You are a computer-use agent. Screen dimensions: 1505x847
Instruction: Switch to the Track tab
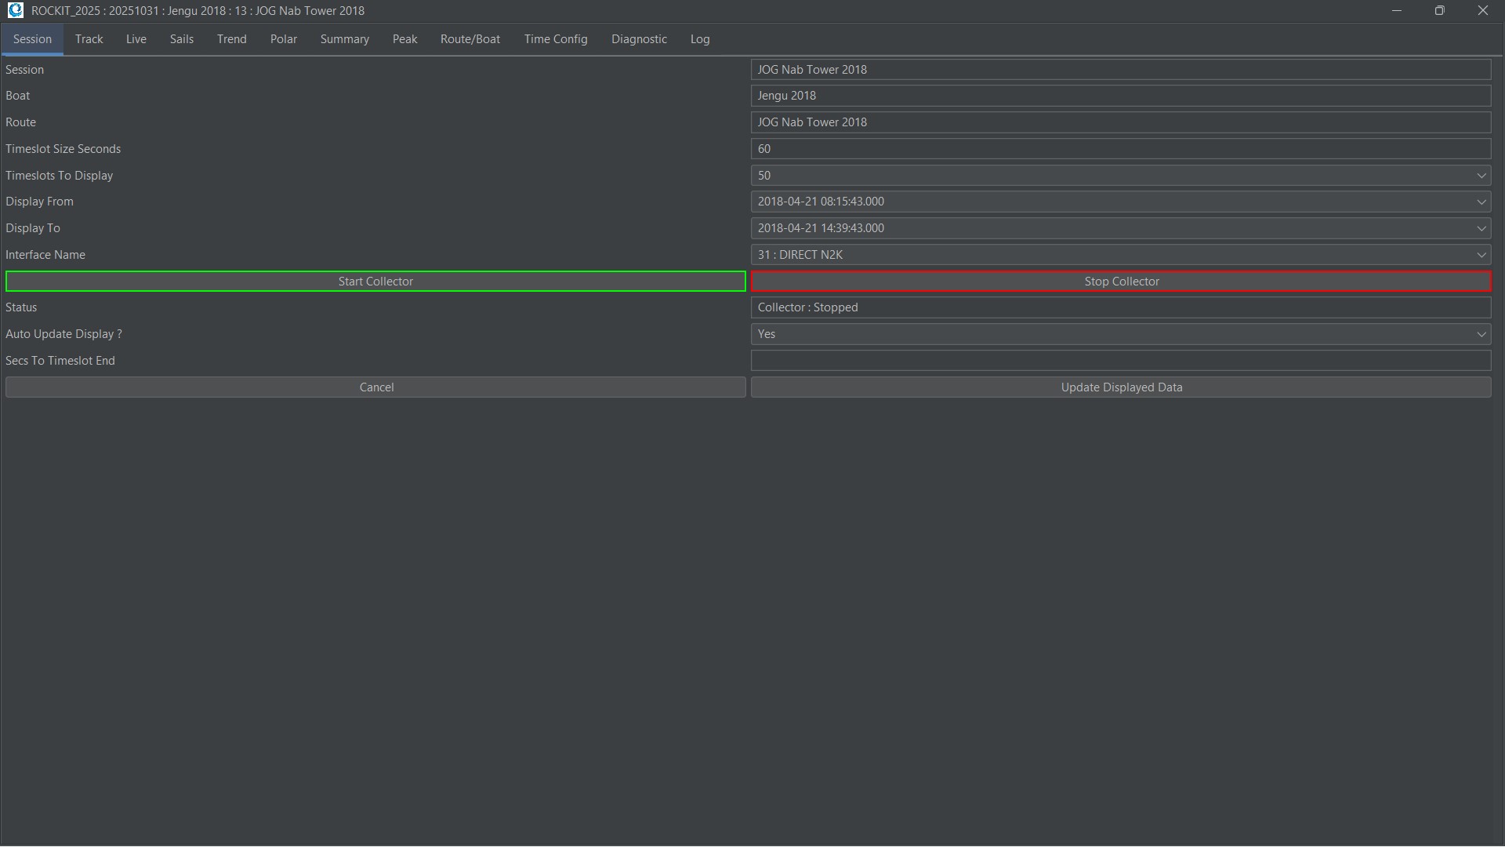89,39
